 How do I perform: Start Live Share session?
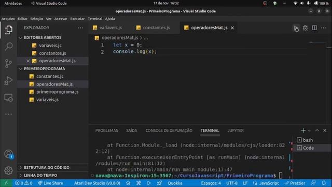coord(50,183)
